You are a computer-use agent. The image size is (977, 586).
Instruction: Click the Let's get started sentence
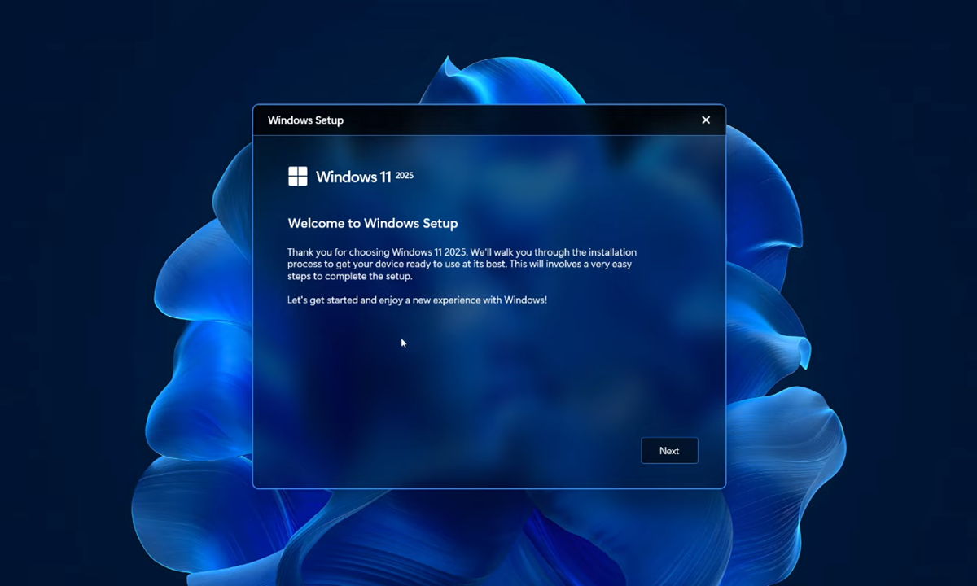coord(418,300)
